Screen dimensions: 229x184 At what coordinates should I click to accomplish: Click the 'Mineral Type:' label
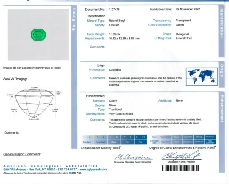coord(96,21)
